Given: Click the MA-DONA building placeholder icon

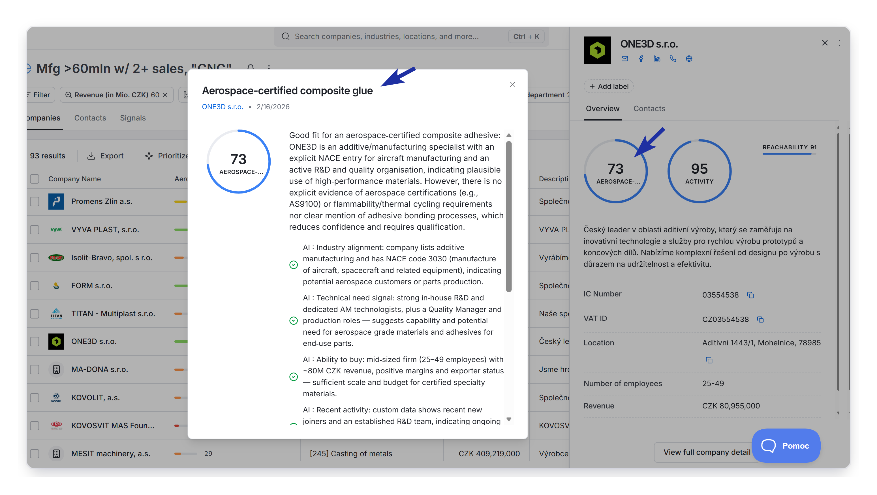Looking at the screenshot, I should coord(56,369).
